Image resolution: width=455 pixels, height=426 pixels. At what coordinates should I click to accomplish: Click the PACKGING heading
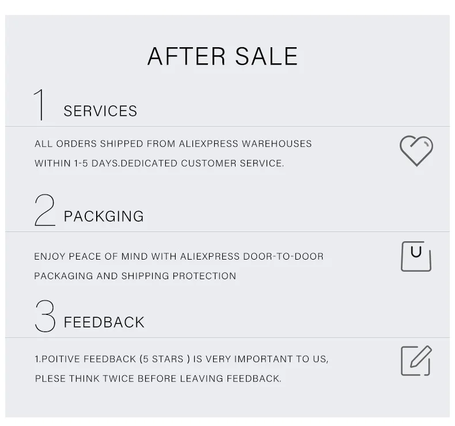point(104,216)
